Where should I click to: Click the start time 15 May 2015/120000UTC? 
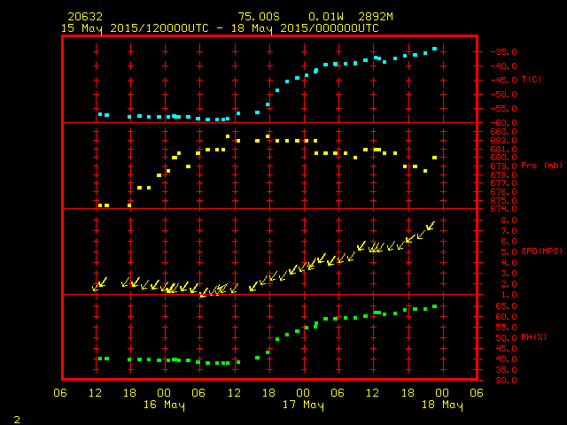(135, 28)
